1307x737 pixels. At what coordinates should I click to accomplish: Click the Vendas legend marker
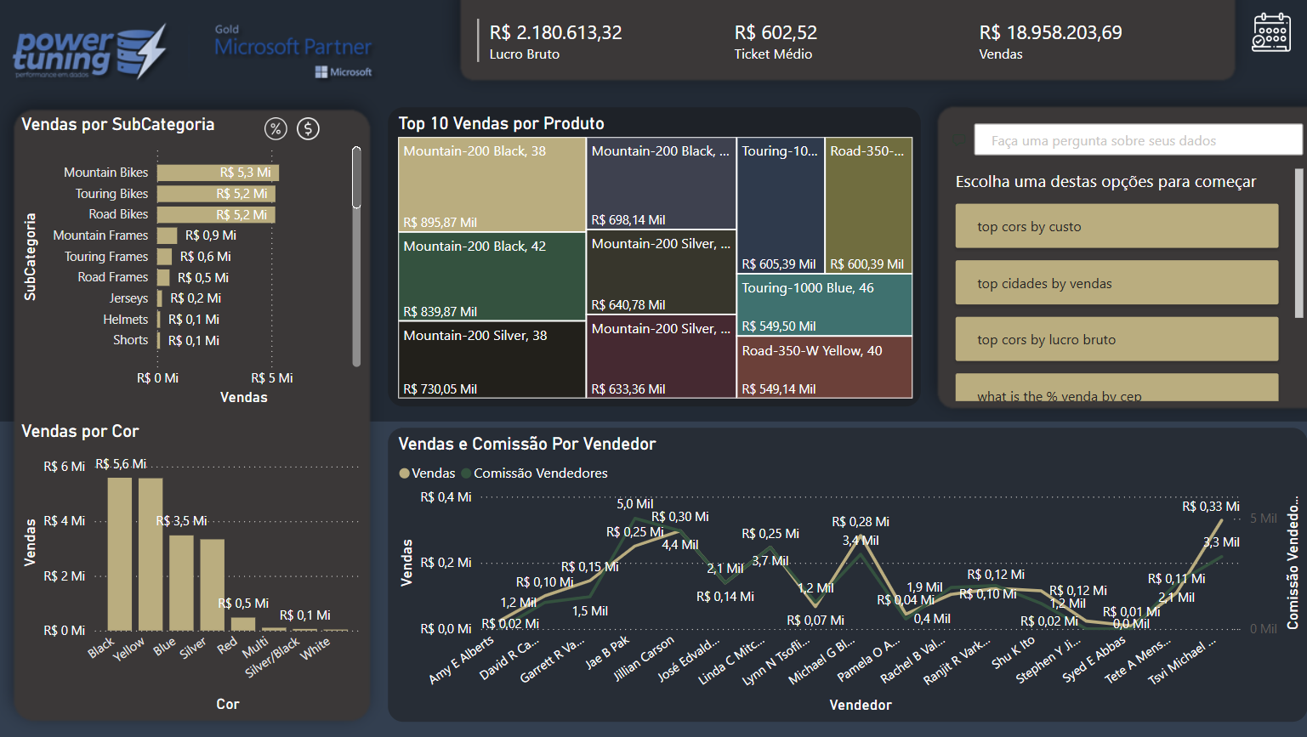(x=405, y=473)
